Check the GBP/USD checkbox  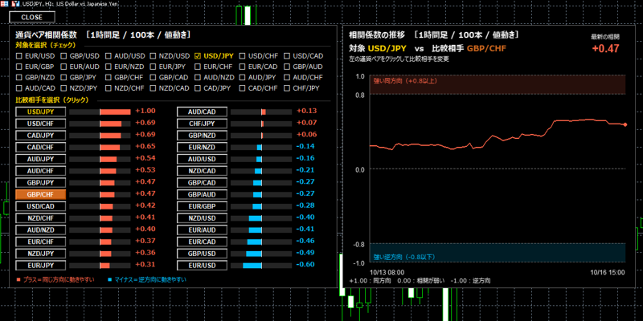[63, 56]
